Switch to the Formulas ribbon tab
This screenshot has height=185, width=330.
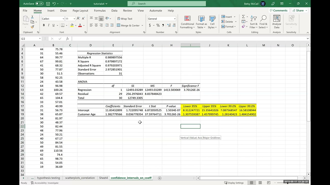coord(100,11)
